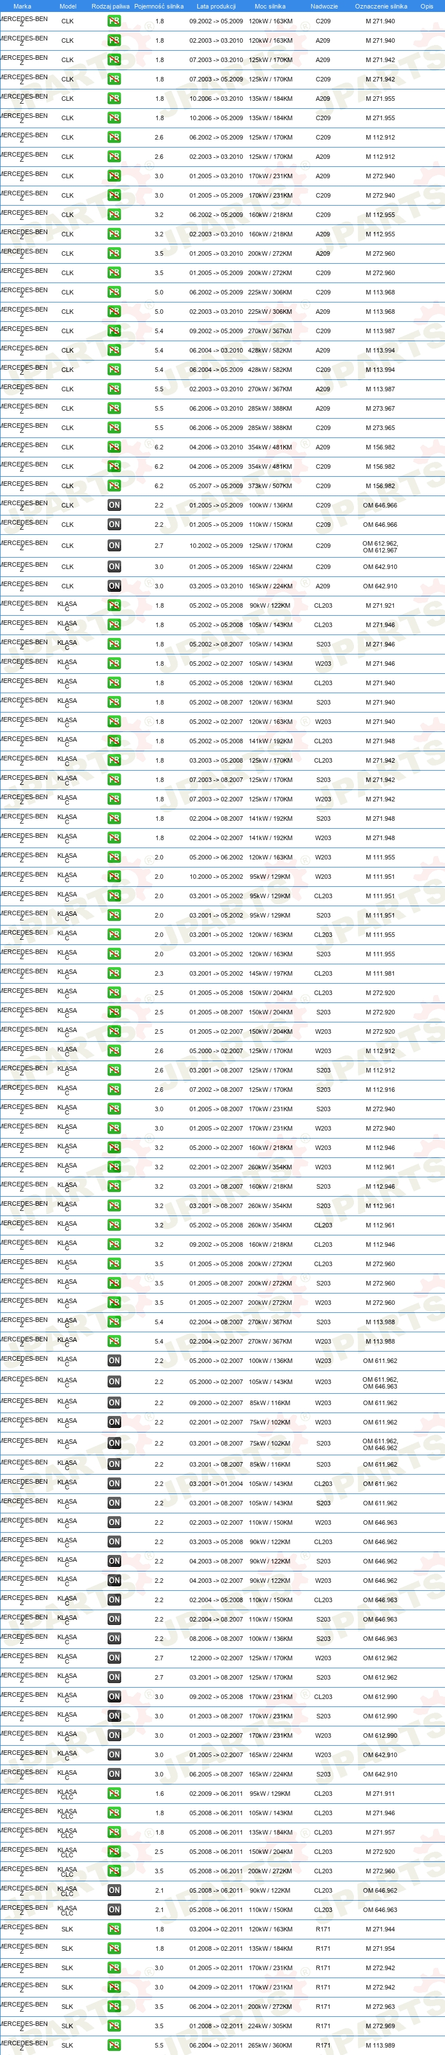Select the '02.2009 -> 06.2011' production years cell
The height and width of the screenshot is (2055, 445).
coord(216,1794)
